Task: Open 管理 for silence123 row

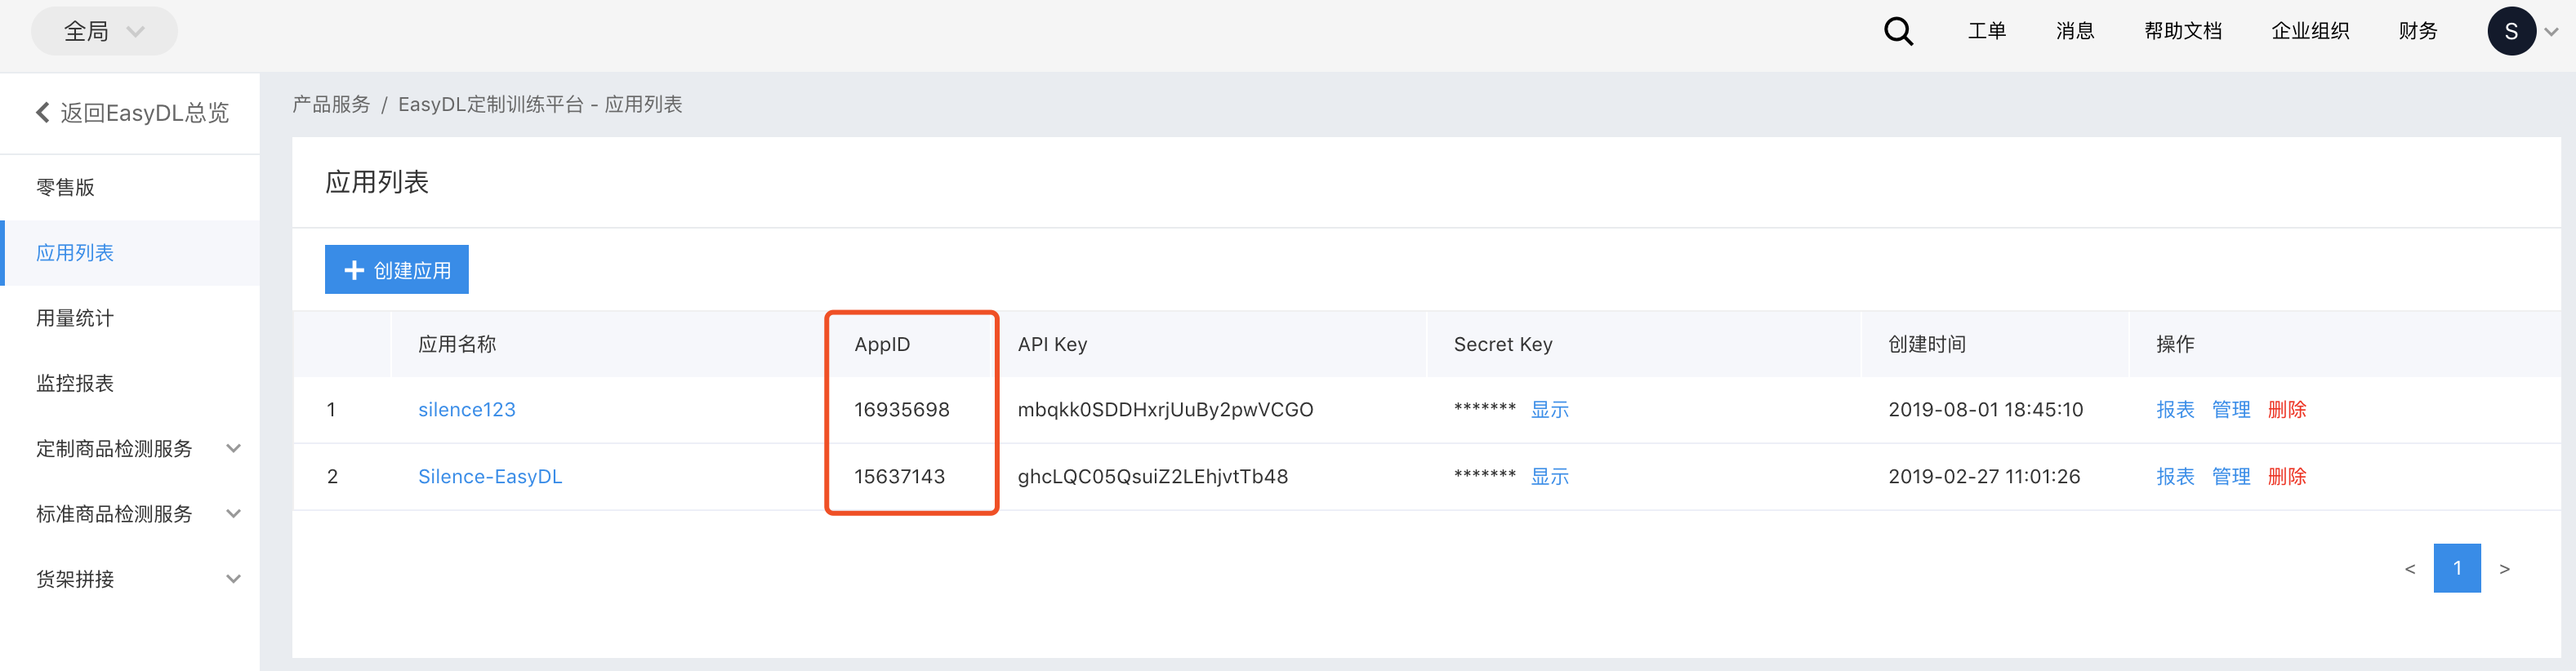Action: [x=2230, y=409]
